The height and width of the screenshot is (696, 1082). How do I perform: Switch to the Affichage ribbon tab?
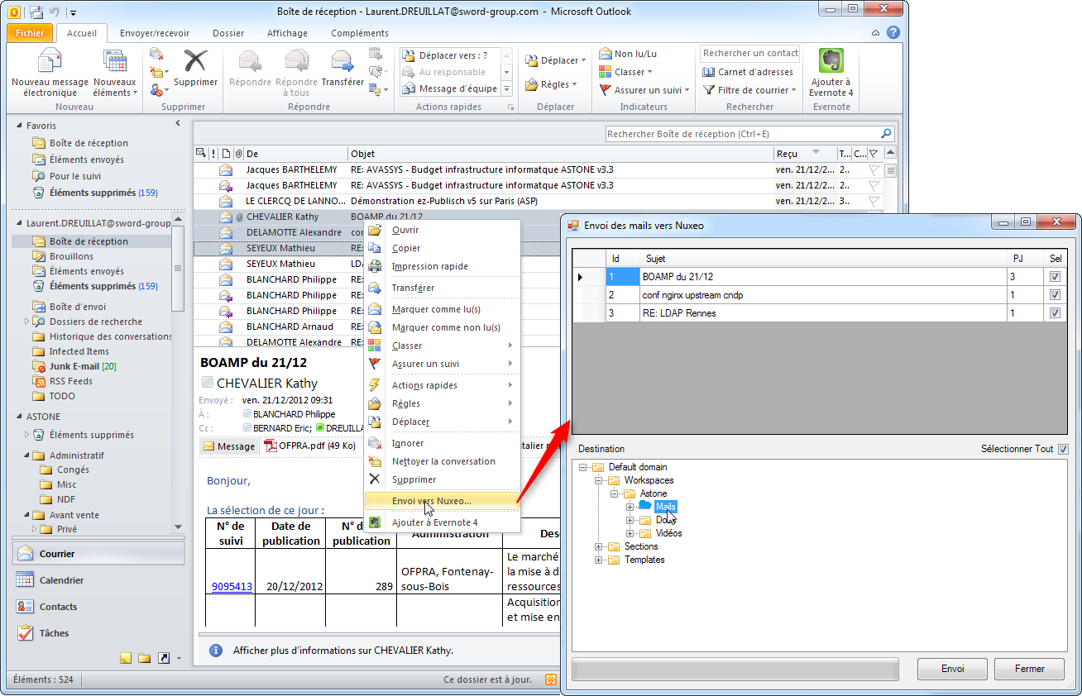(x=287, y=33)
